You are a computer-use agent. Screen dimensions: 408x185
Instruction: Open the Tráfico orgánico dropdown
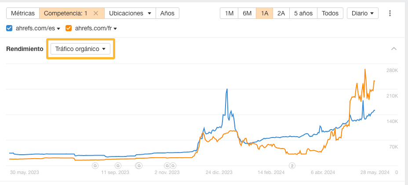pyautogui.click(x=80, y=49)
